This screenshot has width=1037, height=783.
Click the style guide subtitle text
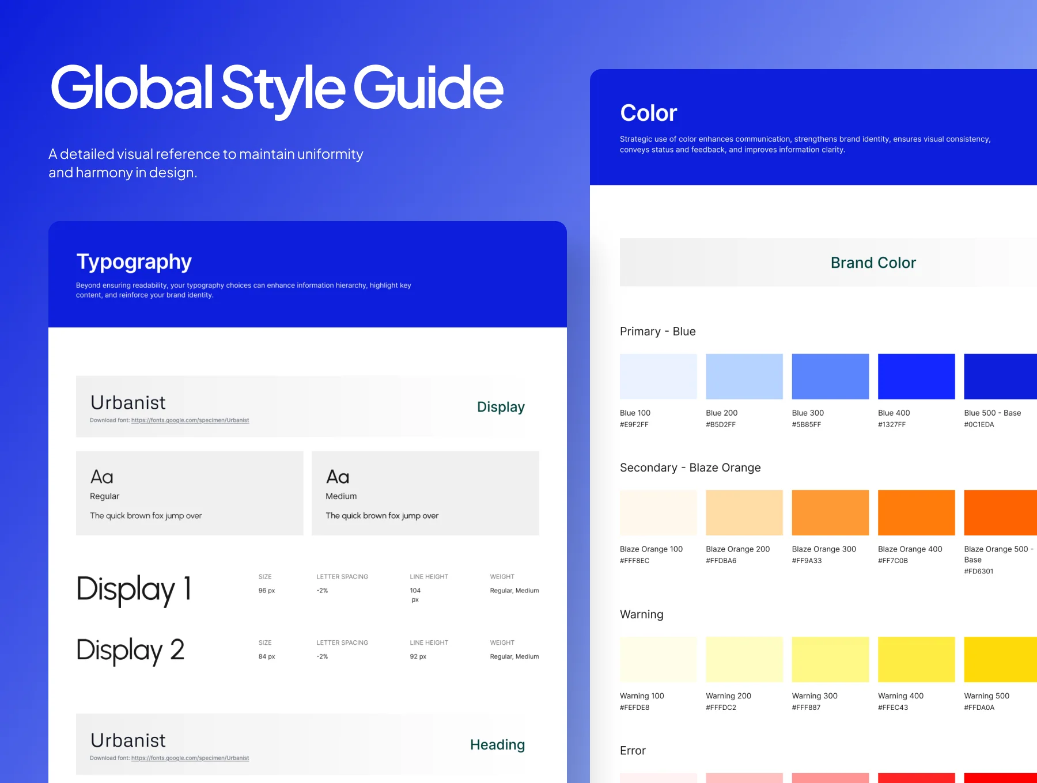point(206,164)
